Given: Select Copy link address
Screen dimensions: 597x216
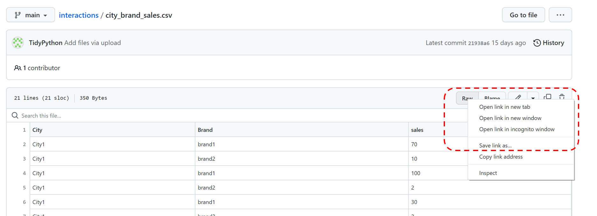Looking at the screenshot, I should 501,157.
